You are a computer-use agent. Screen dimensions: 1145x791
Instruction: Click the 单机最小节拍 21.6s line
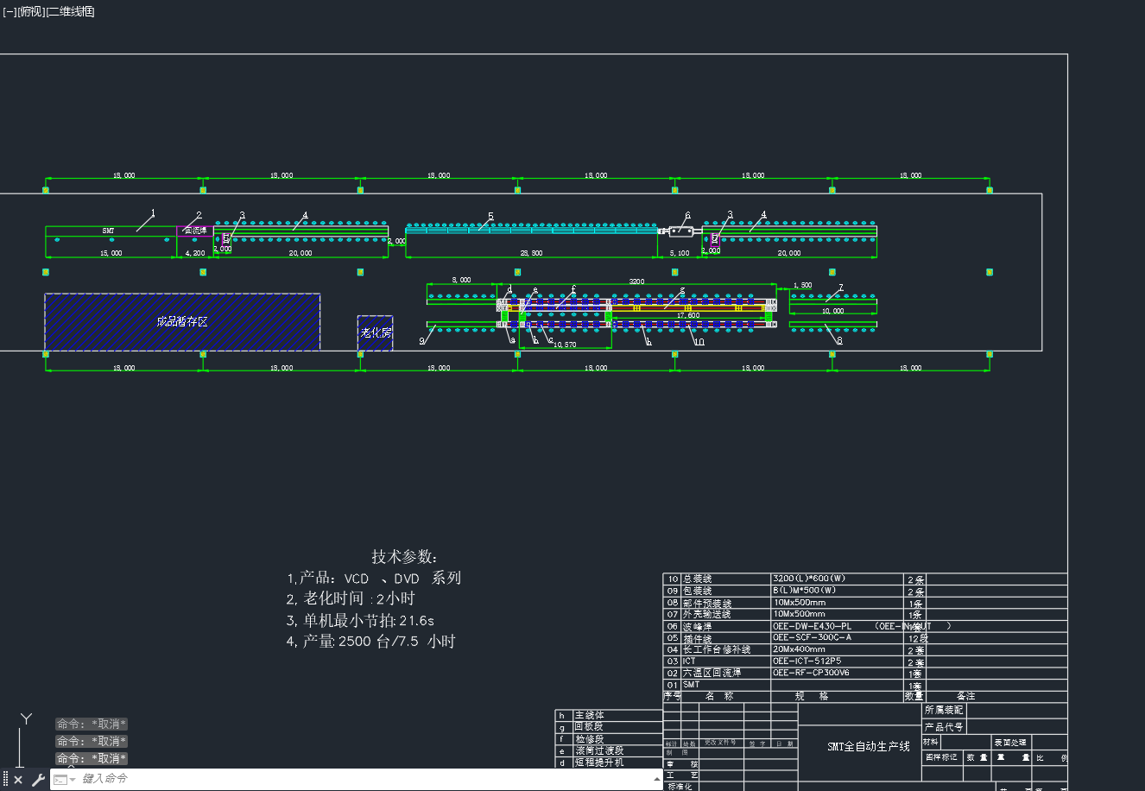pyautogui.click(x=360, y=620)
